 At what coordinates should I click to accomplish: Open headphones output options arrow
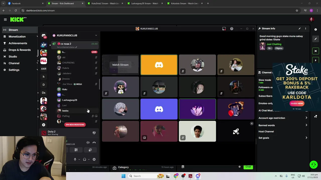click(x=89, y=159)
